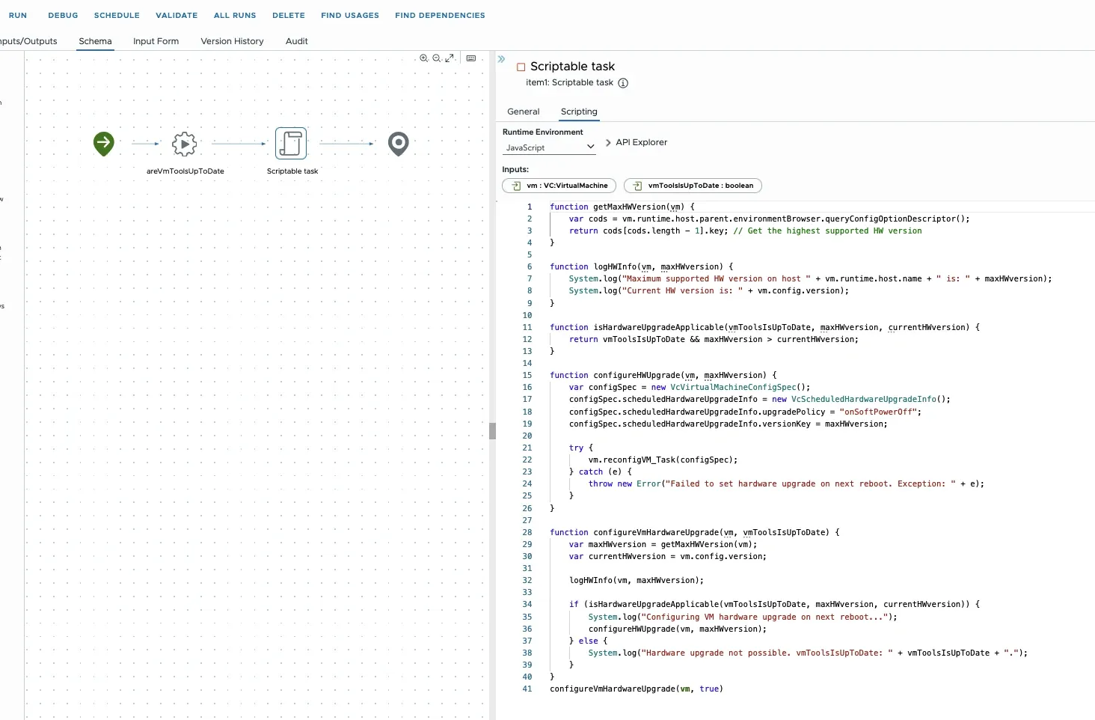
Task: Select the green start node in schema
Action: (x=104, y=143)
